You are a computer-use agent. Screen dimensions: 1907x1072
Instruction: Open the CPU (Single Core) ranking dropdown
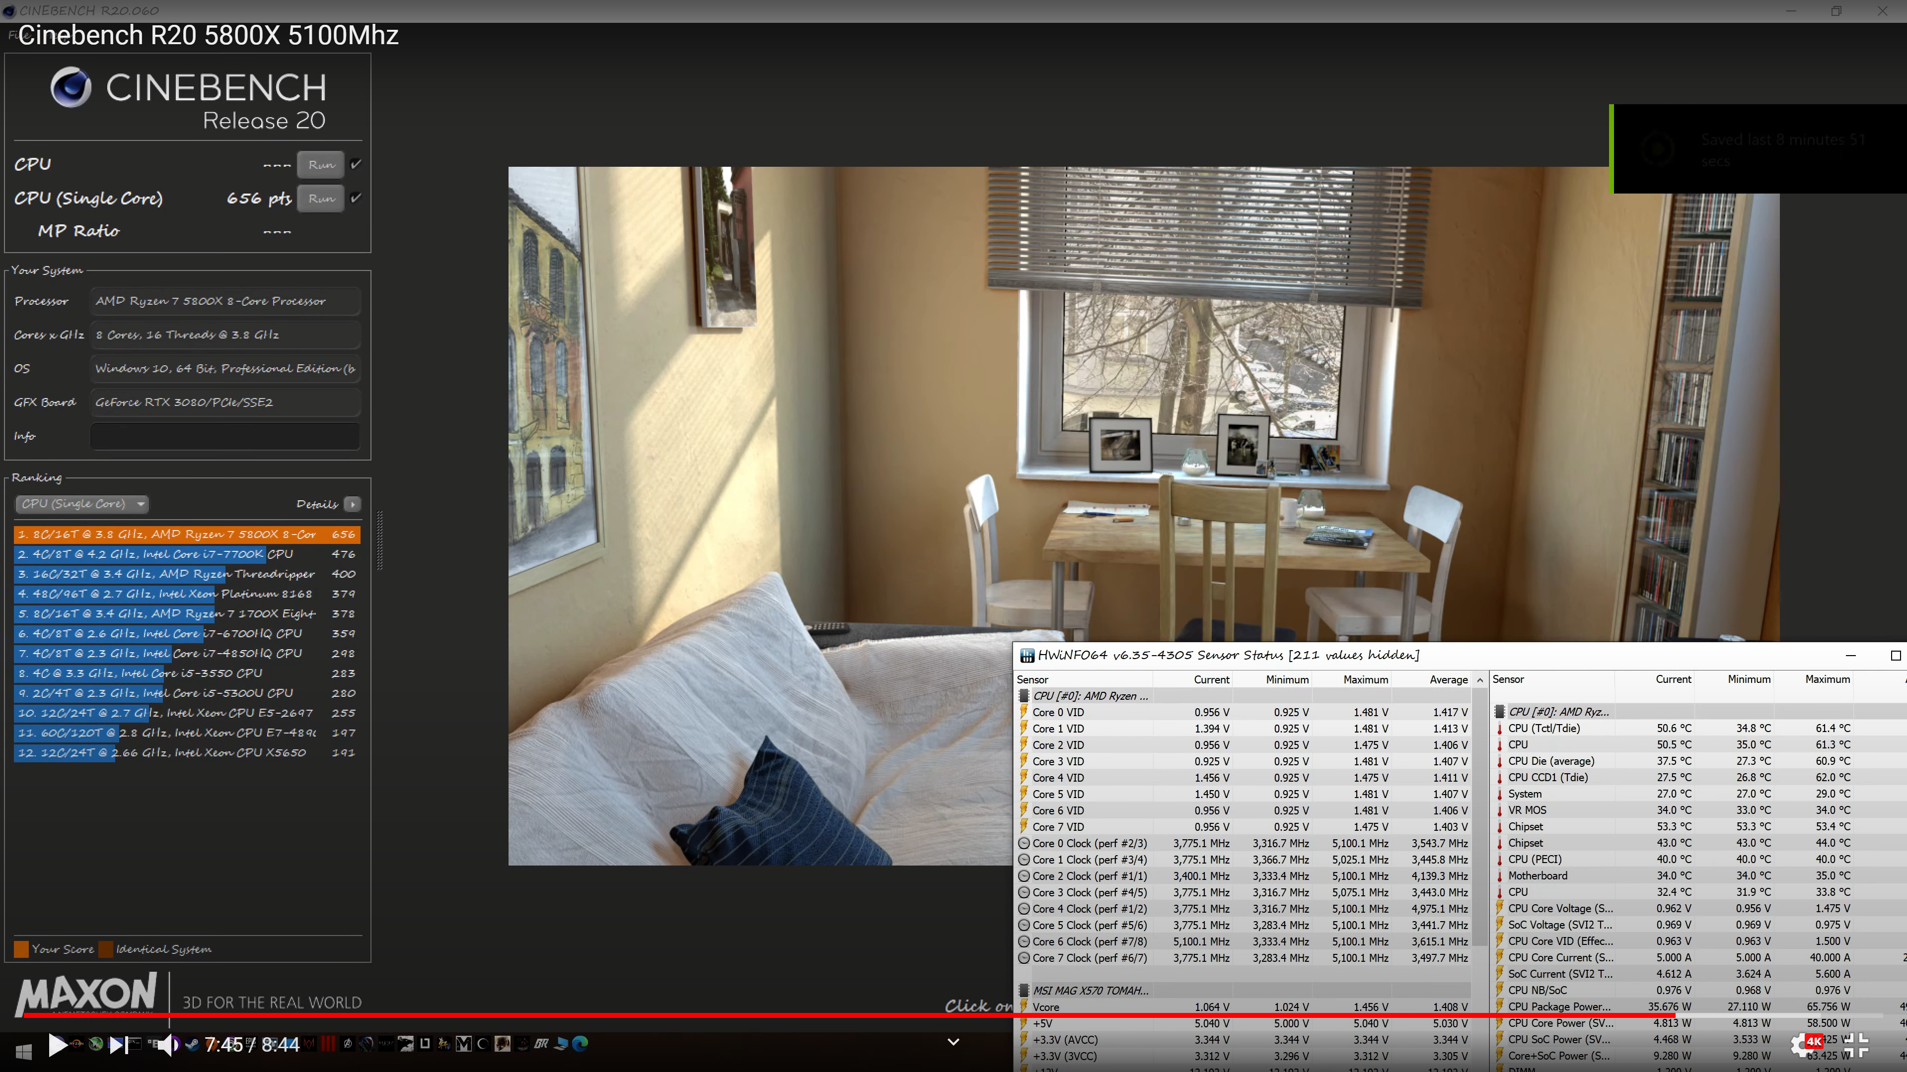click(82, 504)
